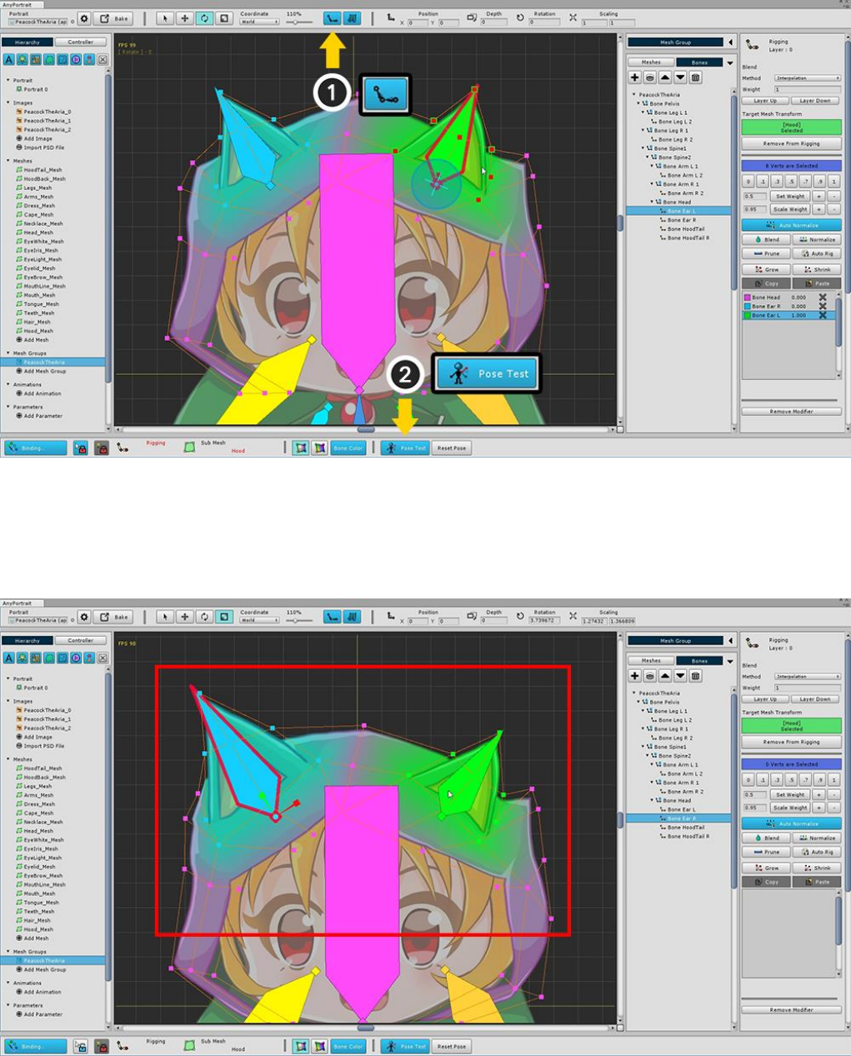Switch to Hierarchy tab in upper screenshot
Screen dimensions: 851x1056
[x=28, y=42]
